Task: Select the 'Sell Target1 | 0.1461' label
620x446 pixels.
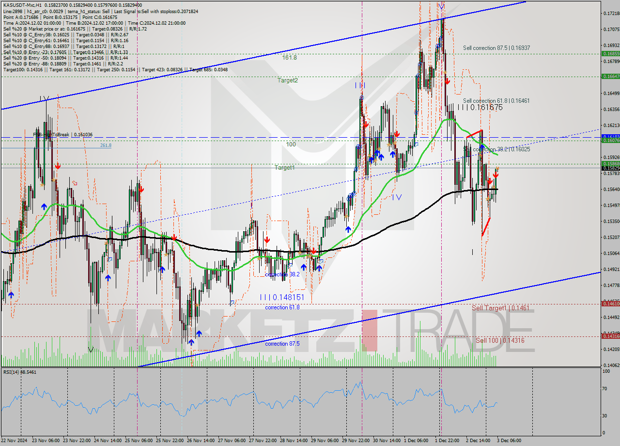Action: click(500, 308)
